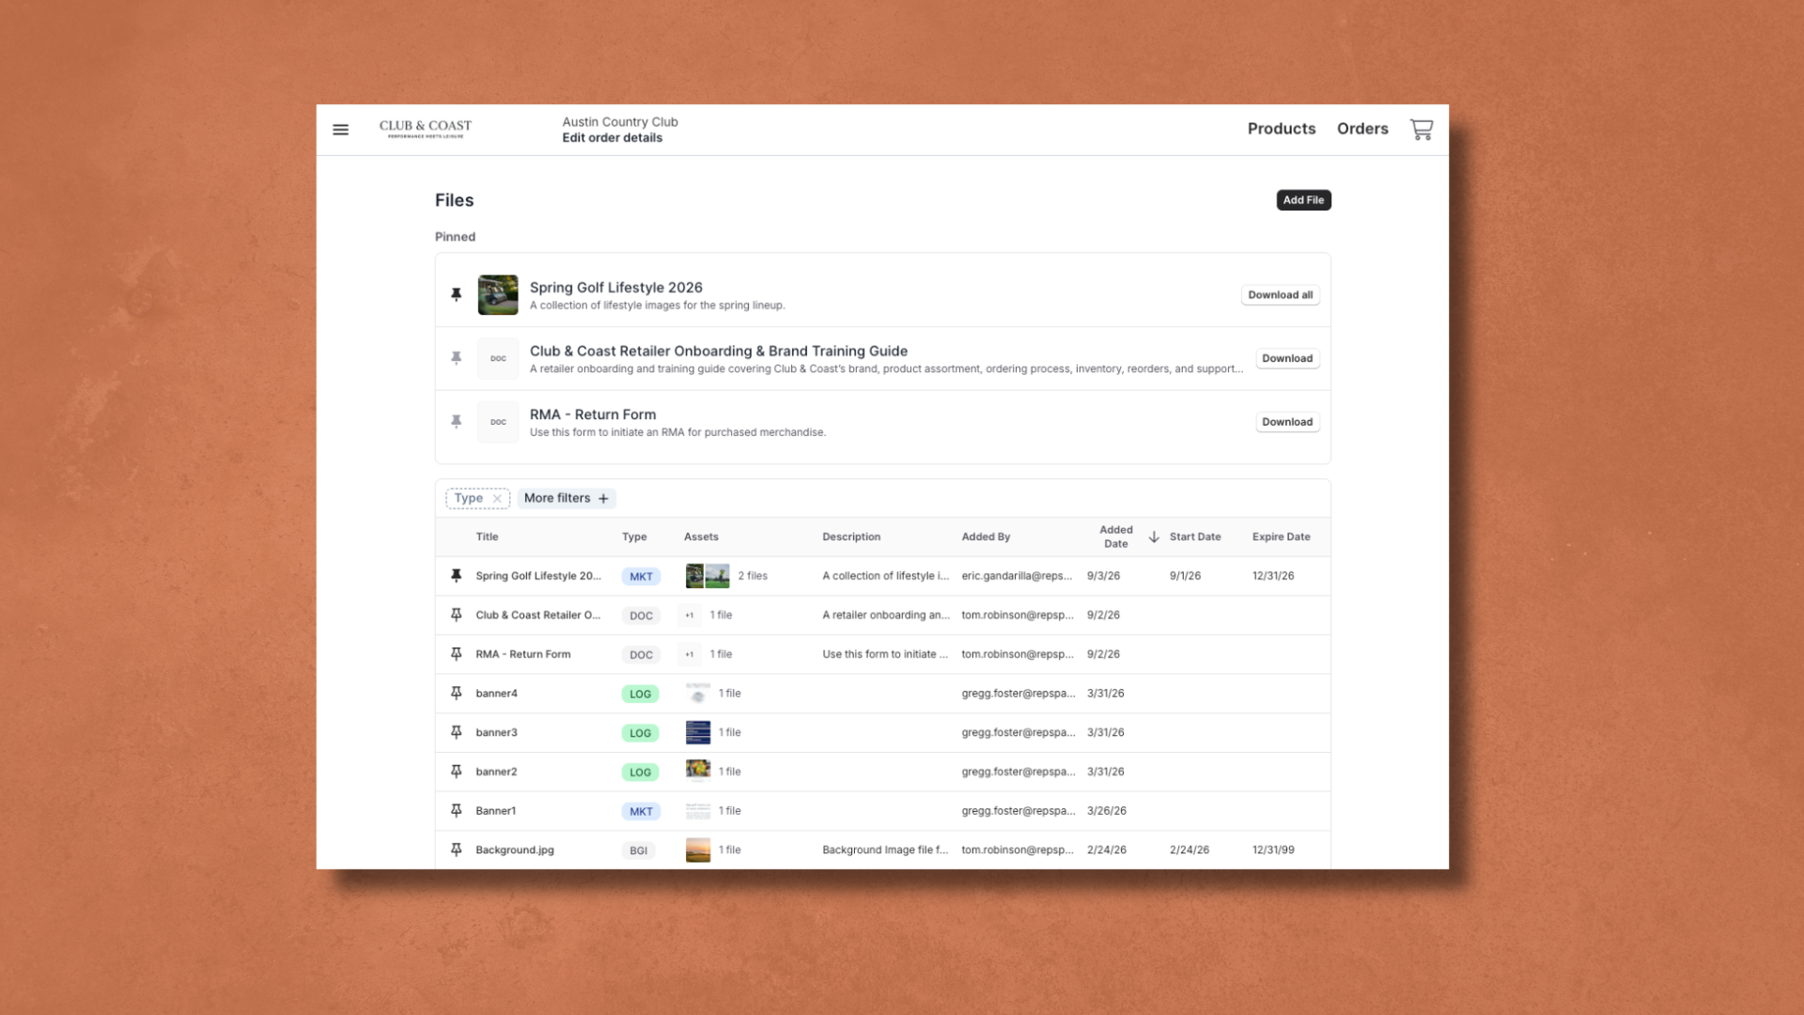Sort by the Added By column header
Screen dimensions: 1804x1015
[x=986, y=537]
